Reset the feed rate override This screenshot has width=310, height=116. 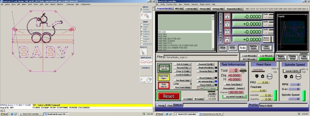pos(269,76)
